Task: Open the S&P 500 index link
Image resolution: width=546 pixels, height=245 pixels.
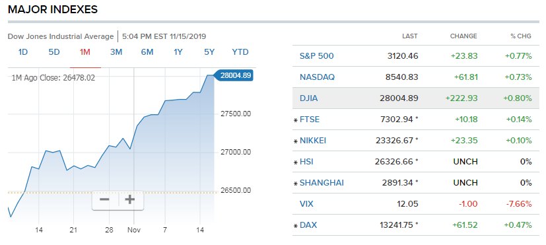Action: tap(316, 56)
